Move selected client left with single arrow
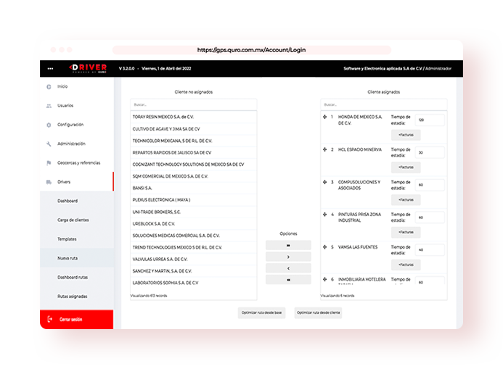The height and width of the screenshot is (369, 503). (288, 268)
